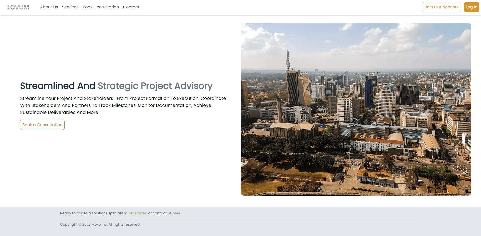This screenshot has width=481, height=236.
Task: Click the 'Streamlined And' heading text
Action: 57,86
